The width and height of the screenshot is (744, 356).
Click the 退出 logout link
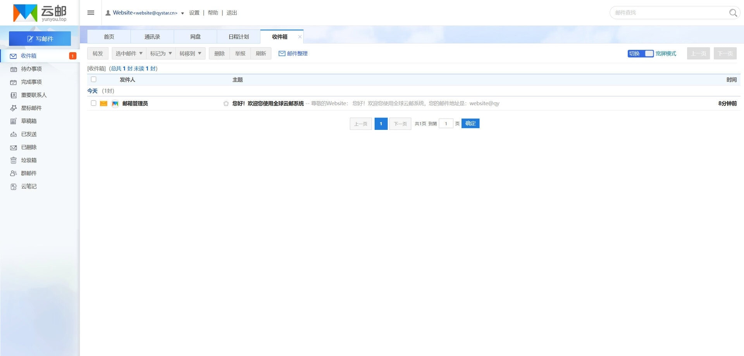coord(231,12)
